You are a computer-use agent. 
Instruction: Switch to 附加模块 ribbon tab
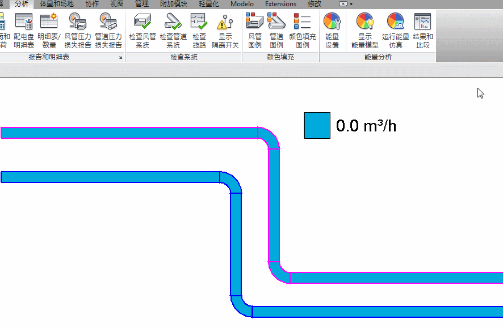pos(174,4)
